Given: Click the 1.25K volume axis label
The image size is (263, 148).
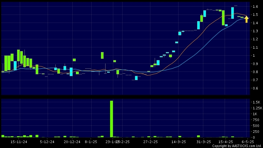Looking at the screenshot, I should [257, 108].
